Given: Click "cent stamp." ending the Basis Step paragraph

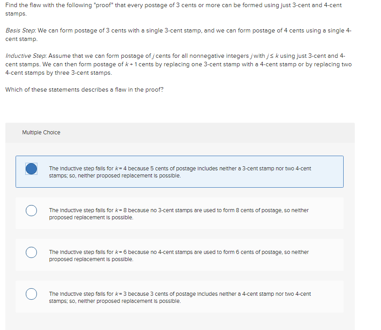Looking at the screenshot, I should [21, 39].
